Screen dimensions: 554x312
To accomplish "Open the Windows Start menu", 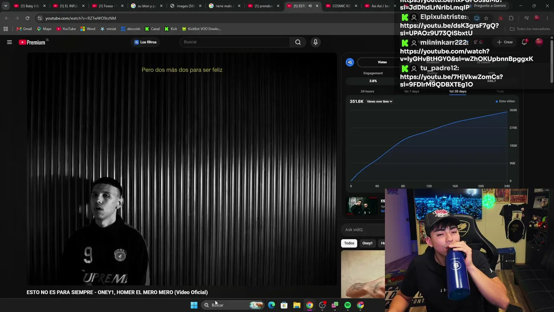I will tap(194, 305).
